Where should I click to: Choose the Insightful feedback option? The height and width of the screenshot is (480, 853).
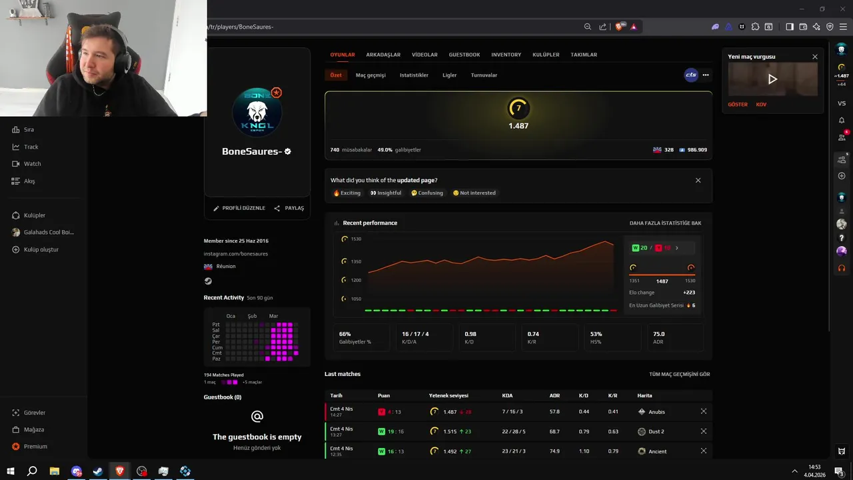pos(386,193)
